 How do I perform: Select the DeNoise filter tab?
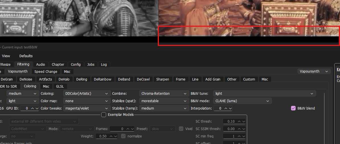[26, 79]
